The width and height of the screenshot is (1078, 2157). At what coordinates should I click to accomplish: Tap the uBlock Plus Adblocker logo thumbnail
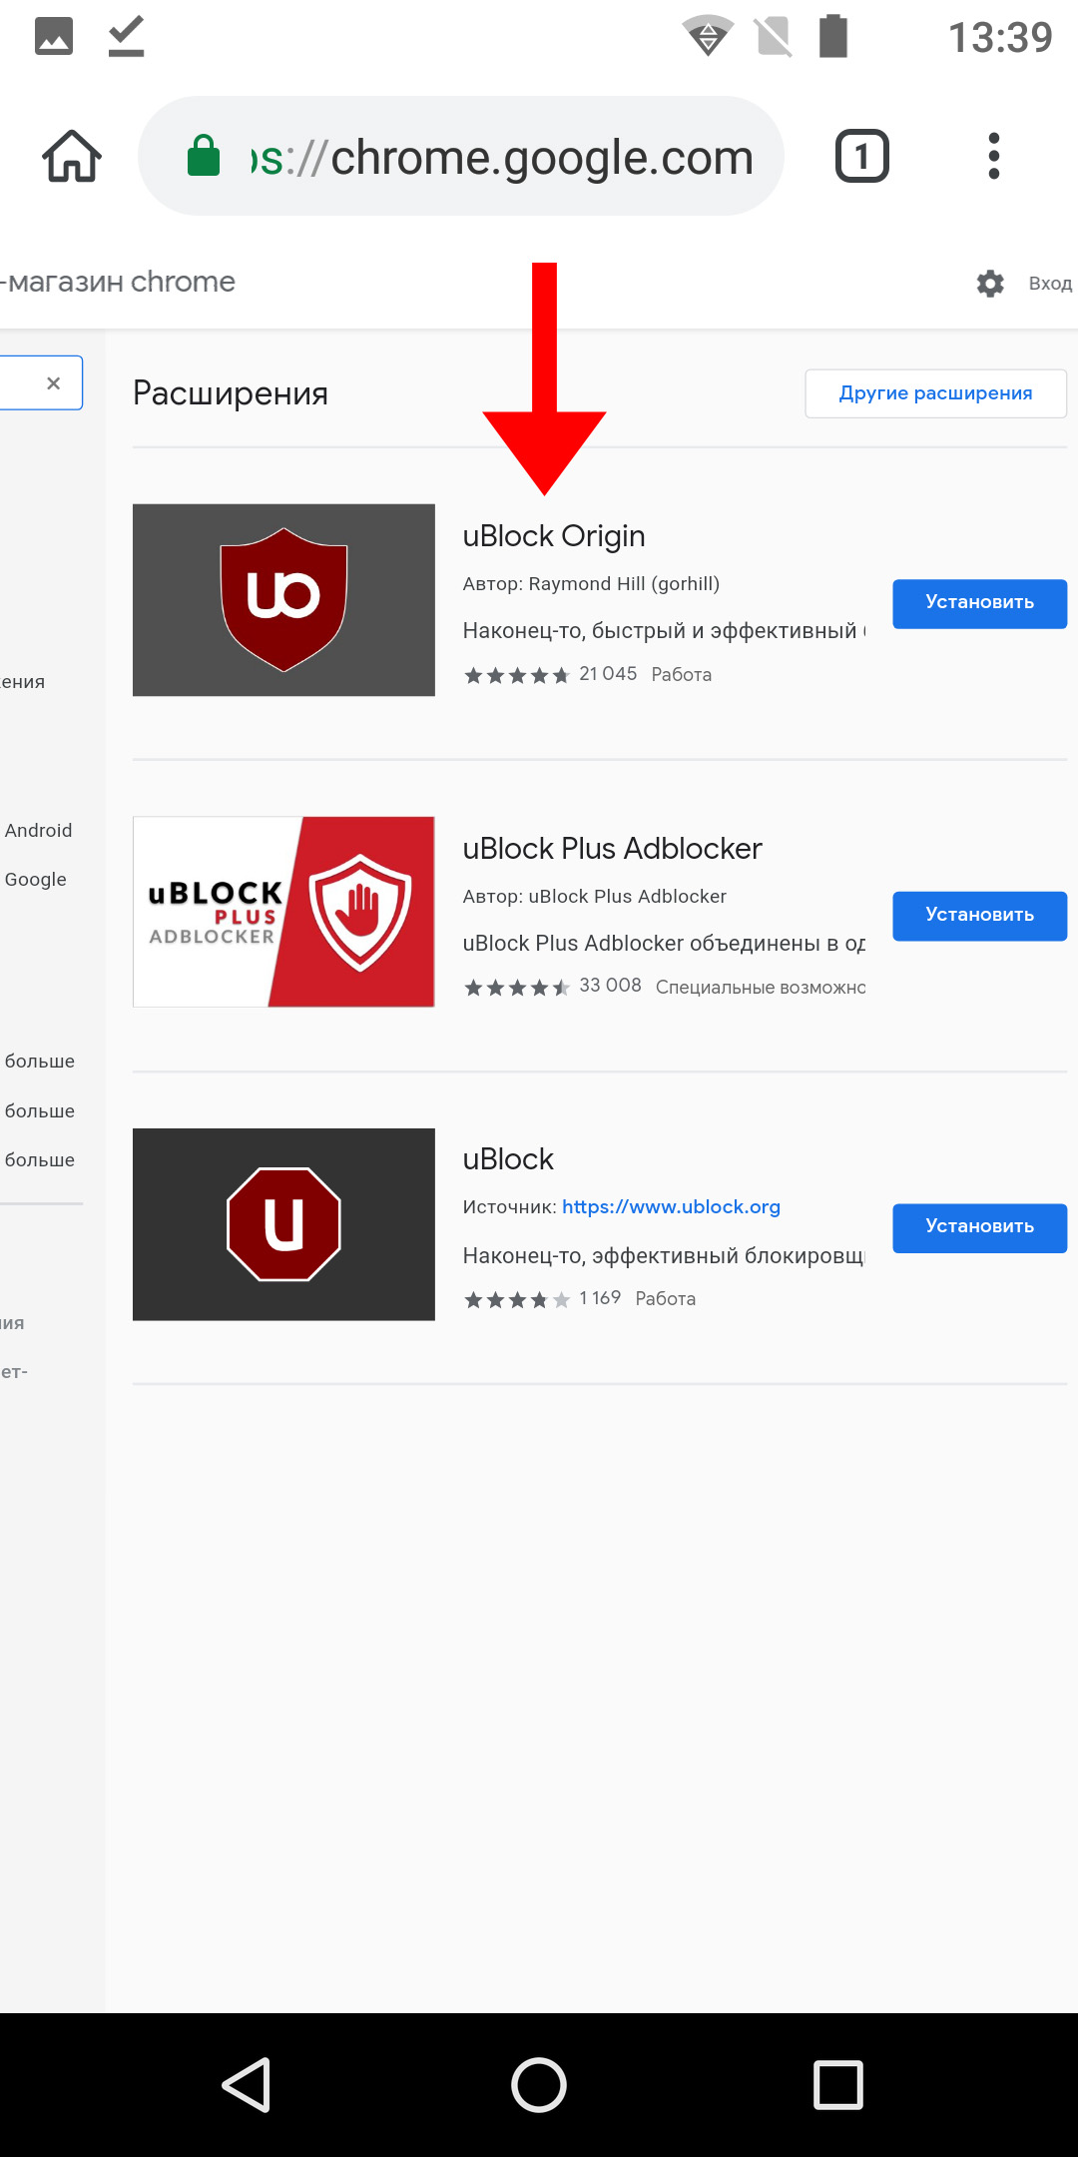[283, 912]
